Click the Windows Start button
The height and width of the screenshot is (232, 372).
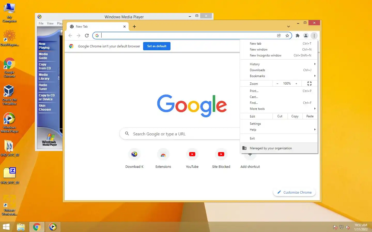coord(6,227)
